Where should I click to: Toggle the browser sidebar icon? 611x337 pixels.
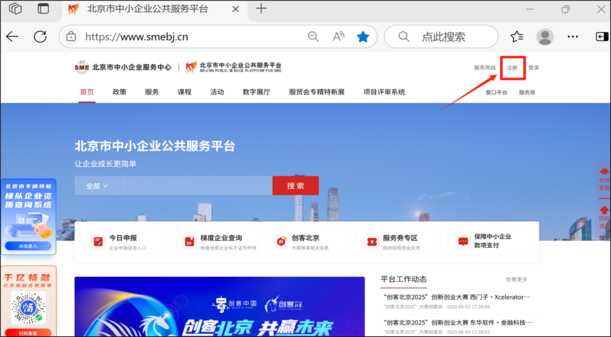point(603,37)
